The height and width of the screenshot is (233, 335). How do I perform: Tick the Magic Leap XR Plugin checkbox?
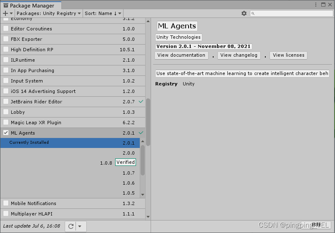click(x=6, y=123)
